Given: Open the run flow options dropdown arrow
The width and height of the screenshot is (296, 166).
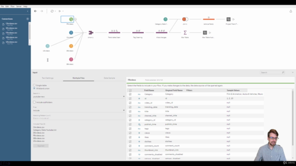Looking at the screenshot, I should pyautogui.click(x=63, y=11).
